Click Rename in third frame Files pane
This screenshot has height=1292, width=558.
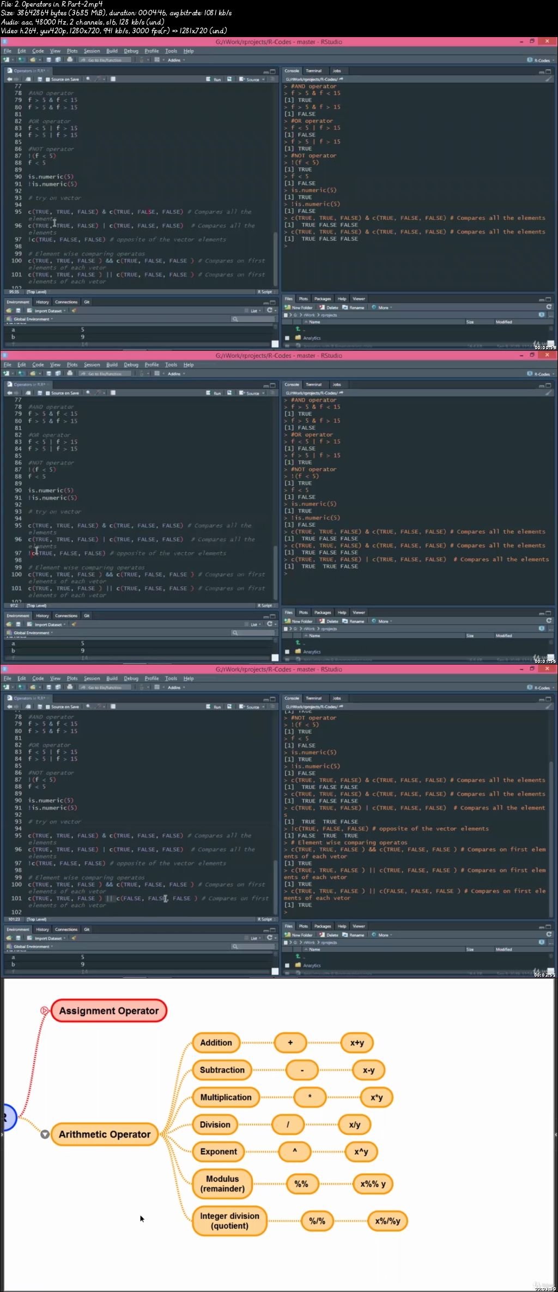point(354,935)
